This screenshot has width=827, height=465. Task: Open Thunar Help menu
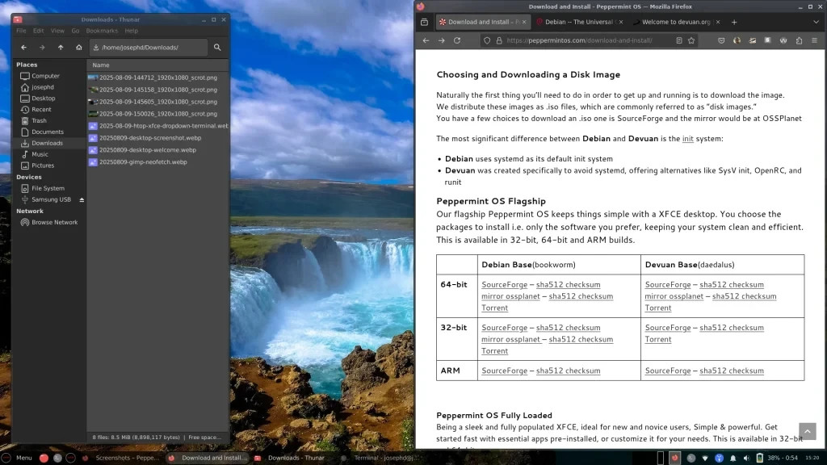[x=132, y=31]
